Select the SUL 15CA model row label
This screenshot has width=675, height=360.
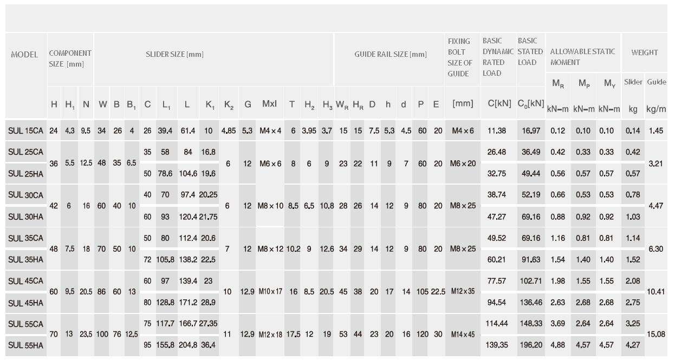(25, 131)
